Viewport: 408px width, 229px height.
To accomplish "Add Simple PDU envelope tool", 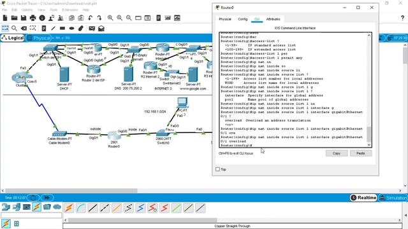I will (92, 28).
